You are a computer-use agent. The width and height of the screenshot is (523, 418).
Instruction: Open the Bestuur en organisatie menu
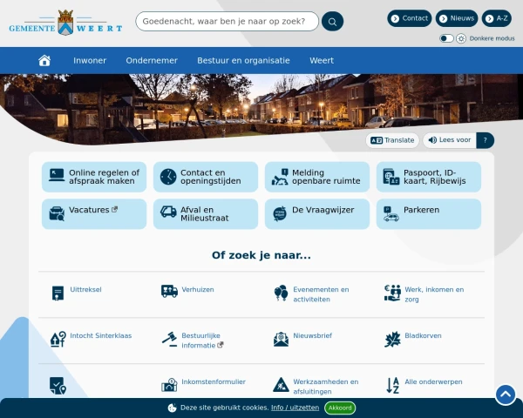[x=243, y=60]
